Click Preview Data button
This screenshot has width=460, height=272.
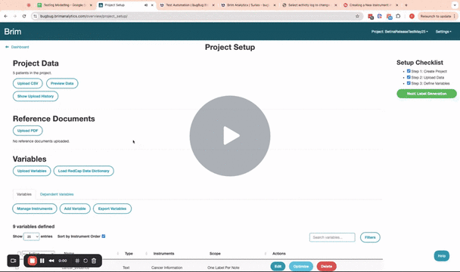[x=62, y=83]
